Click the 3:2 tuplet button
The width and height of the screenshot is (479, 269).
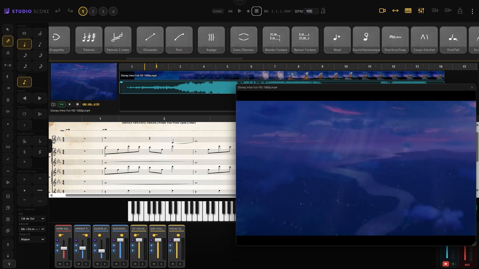click(x=8, y=147)
